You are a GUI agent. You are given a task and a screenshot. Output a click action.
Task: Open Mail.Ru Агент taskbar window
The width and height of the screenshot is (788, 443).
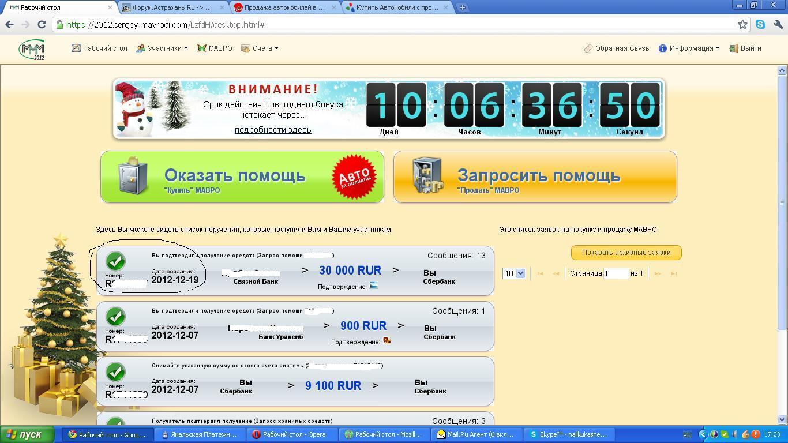(476, 435)
